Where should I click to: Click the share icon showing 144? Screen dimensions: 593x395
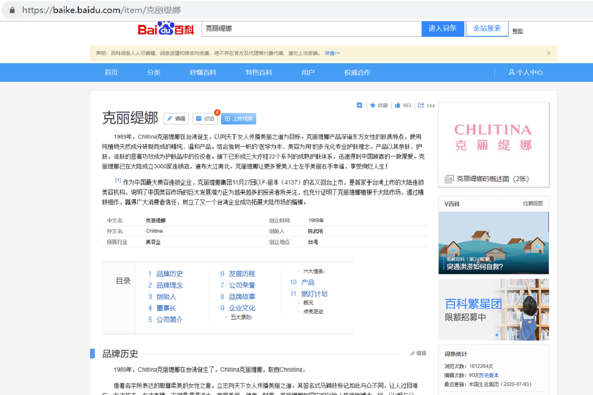(421, 105)
